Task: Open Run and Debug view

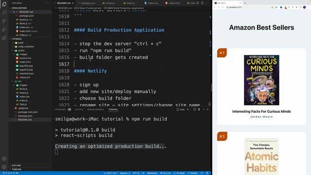Action: (4, 29)
